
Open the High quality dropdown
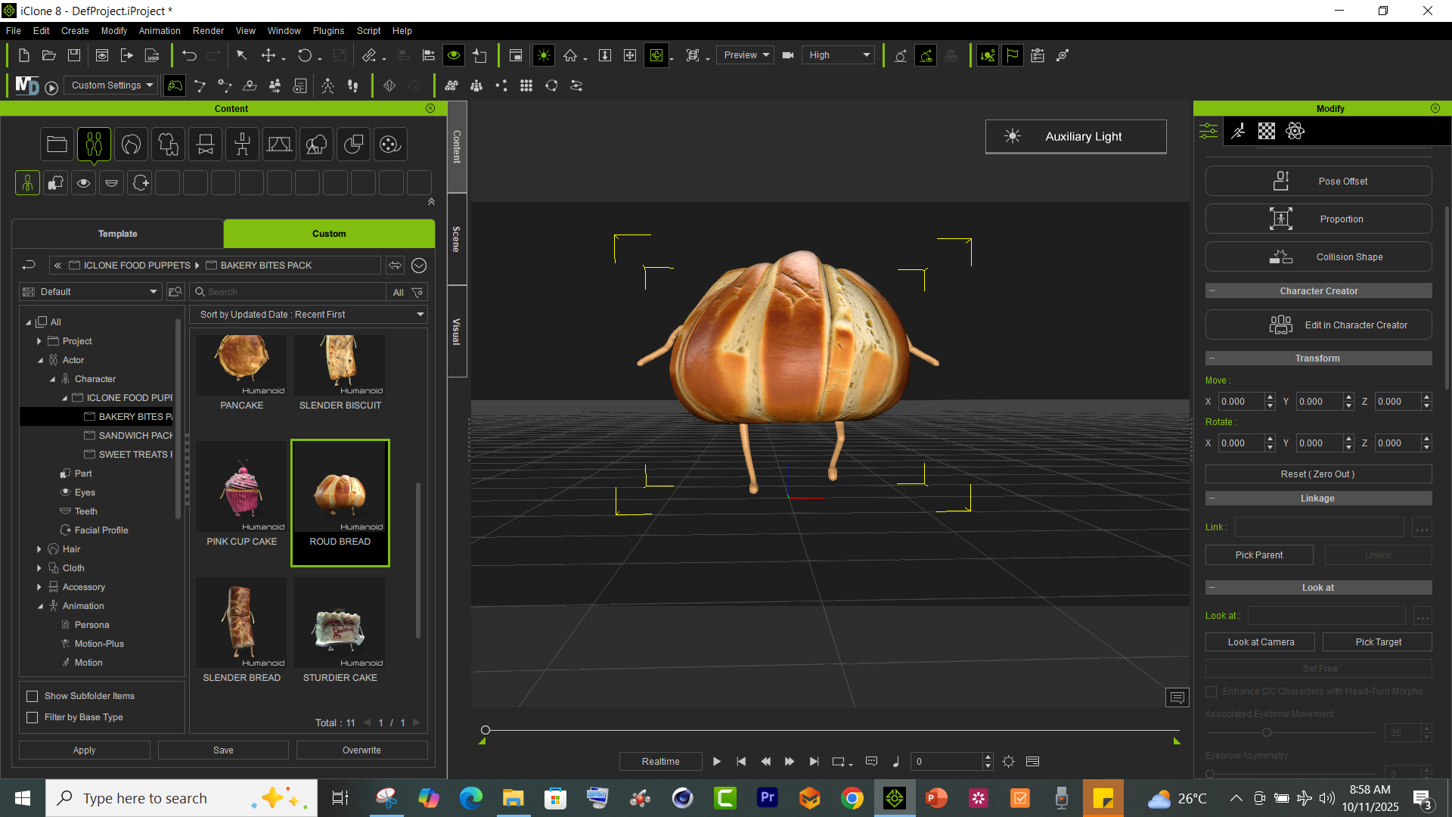coord(839,55)
